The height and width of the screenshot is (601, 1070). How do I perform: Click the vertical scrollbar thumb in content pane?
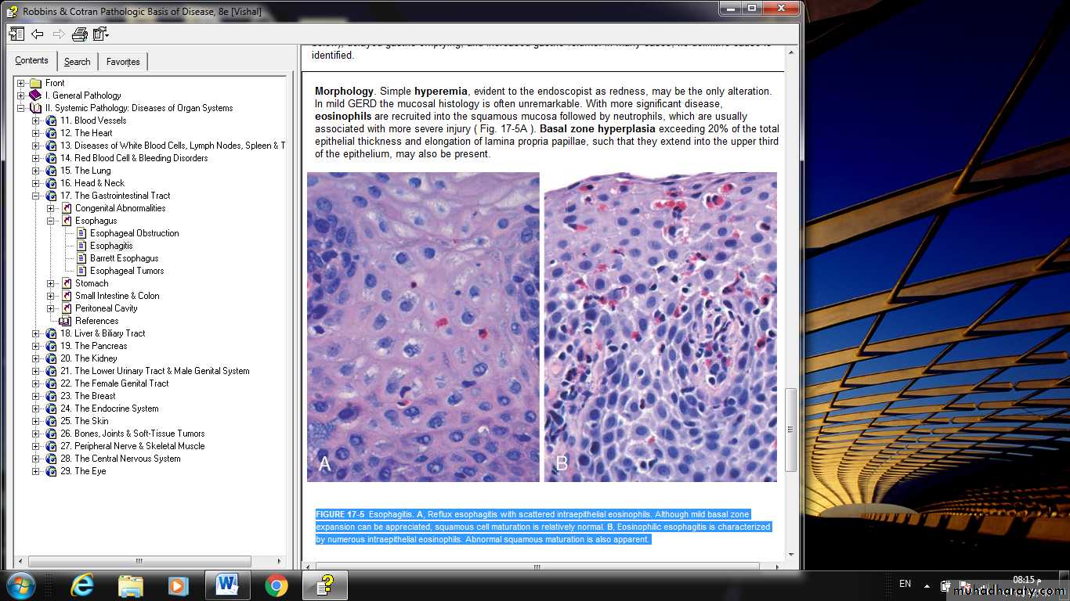point(790,429)
